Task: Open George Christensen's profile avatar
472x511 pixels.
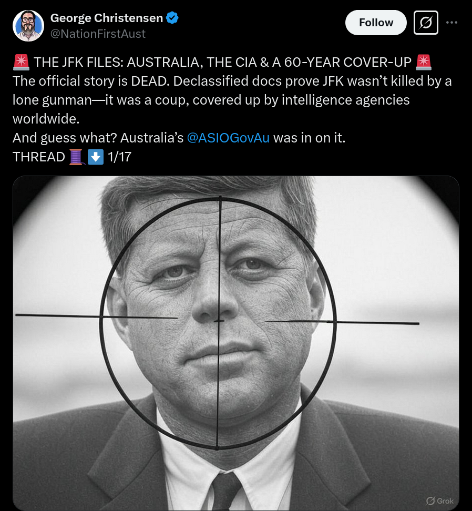Action: point(28,25)
